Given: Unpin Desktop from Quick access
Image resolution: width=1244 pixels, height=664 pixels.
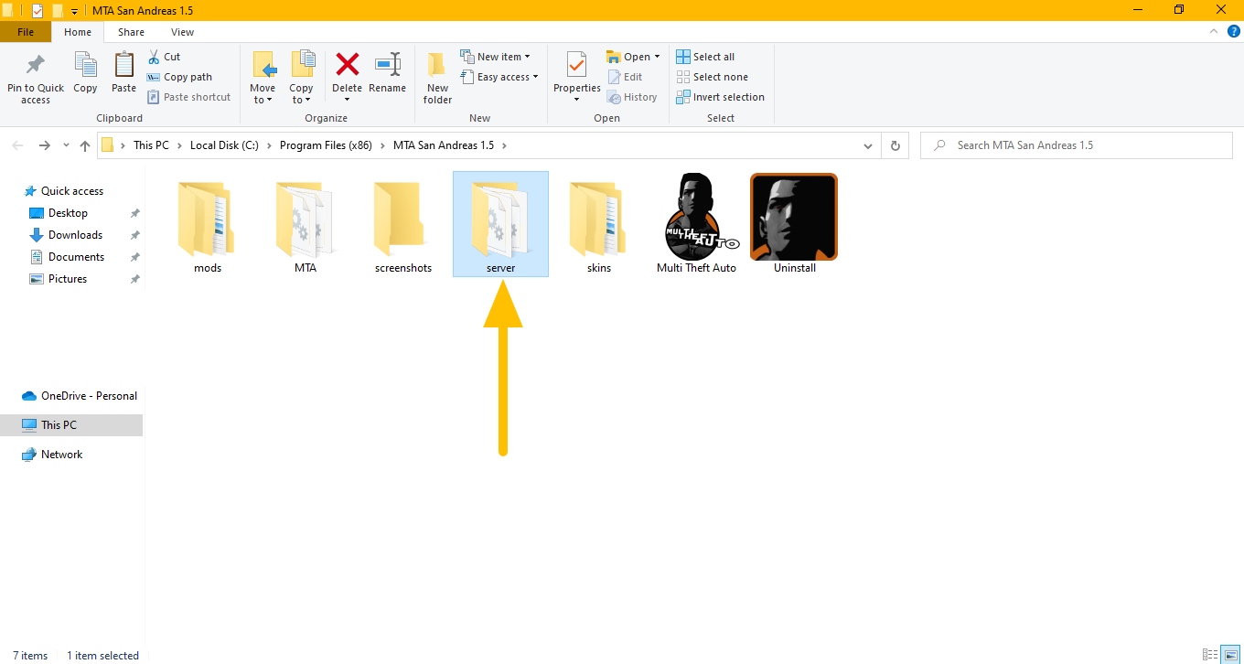Looking at the screenshot, I should pyautogui.click(x=134, y=213).
